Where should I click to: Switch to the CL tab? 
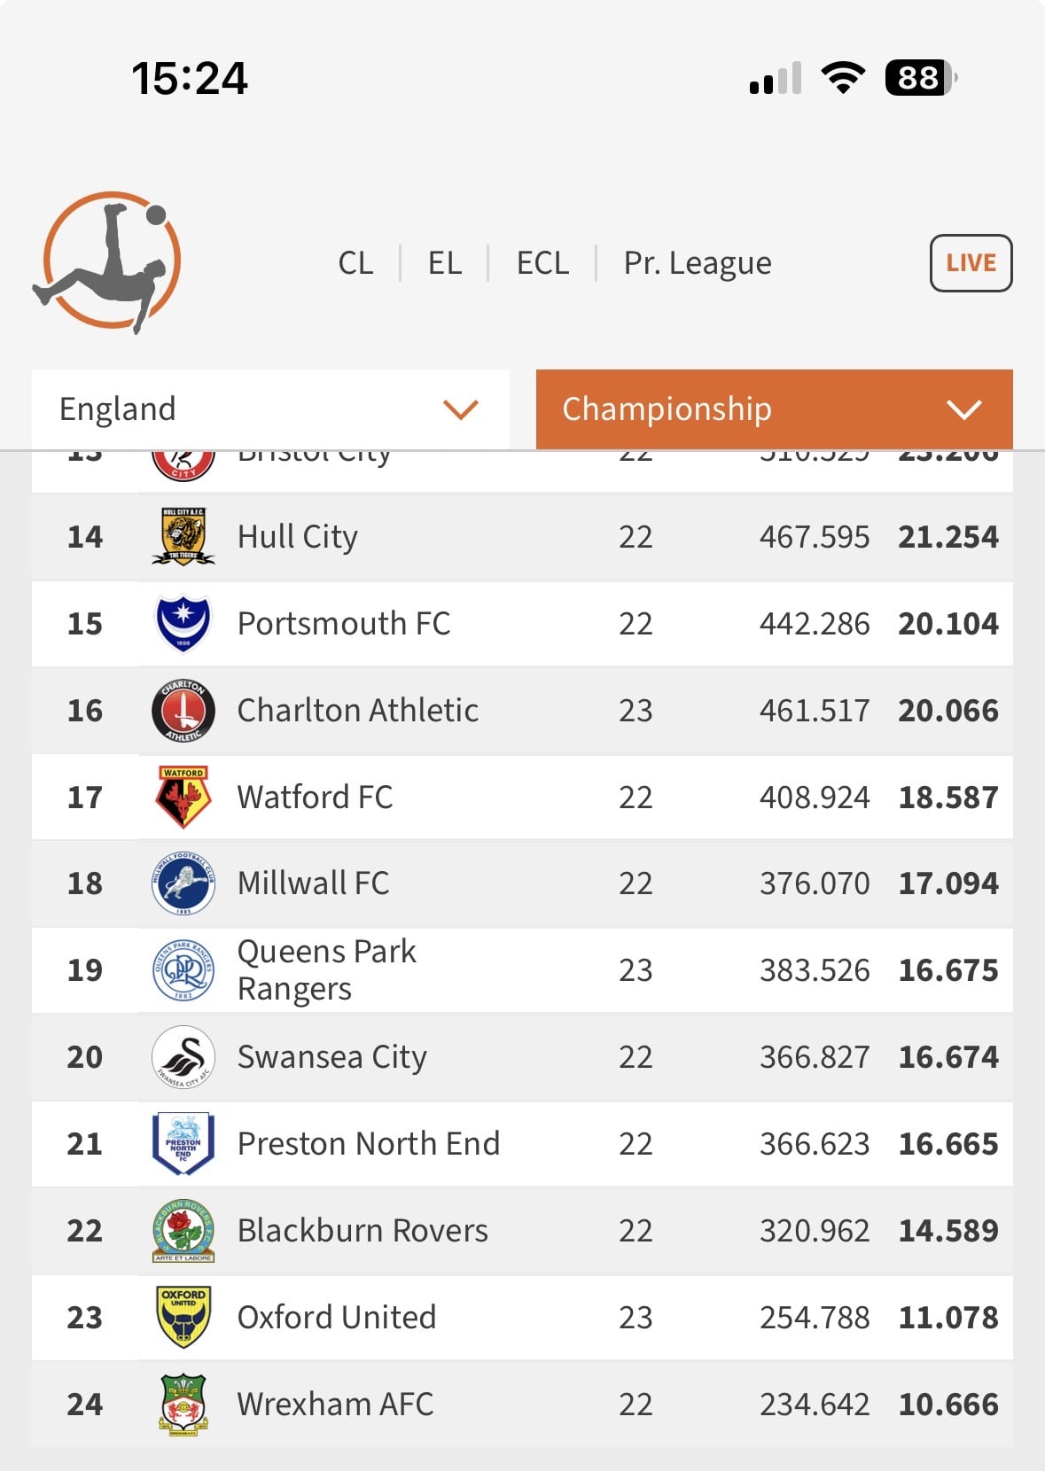tap(355, 263)
